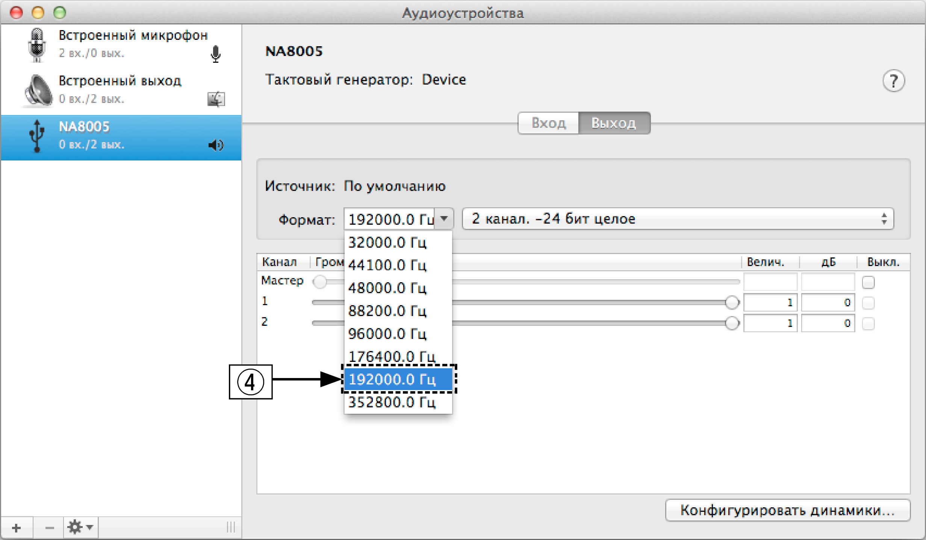Click the help question mark icon
This screenshot has width=926, height=540.
pos(894,79)
